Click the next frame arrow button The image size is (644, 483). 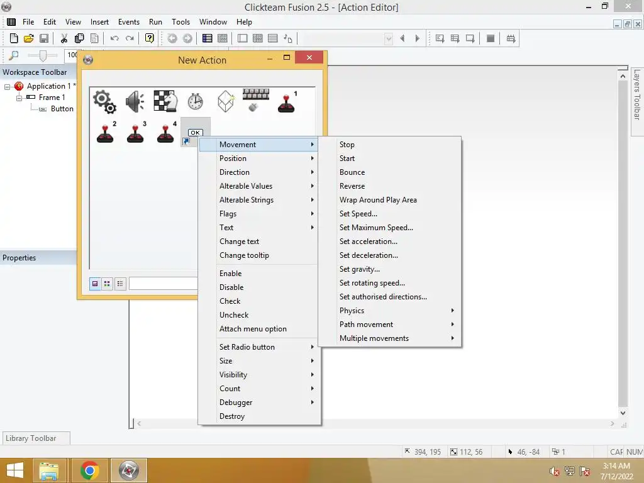(418, 38)
